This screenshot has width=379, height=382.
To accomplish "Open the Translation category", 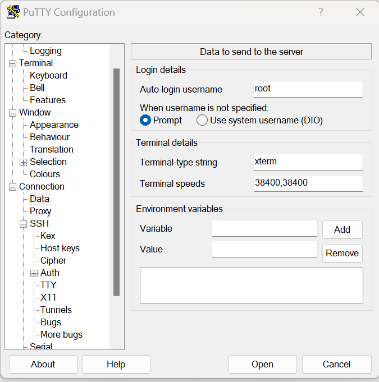I will point(52,149).
